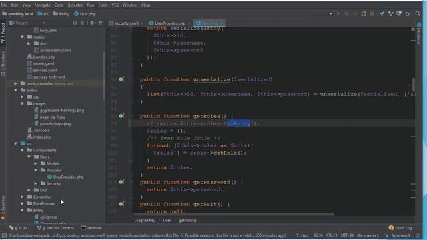
Task: Click the editor vertical scrollbar thumb
Action: (414, 85)
